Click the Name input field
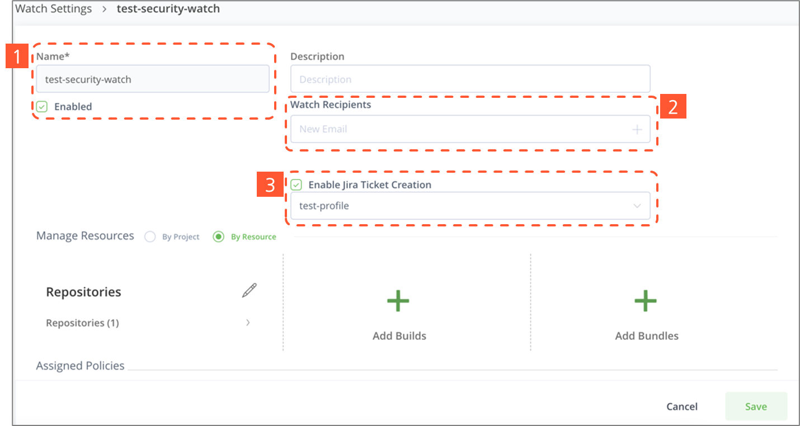This screenshot has height=426, width=800. 153,79
